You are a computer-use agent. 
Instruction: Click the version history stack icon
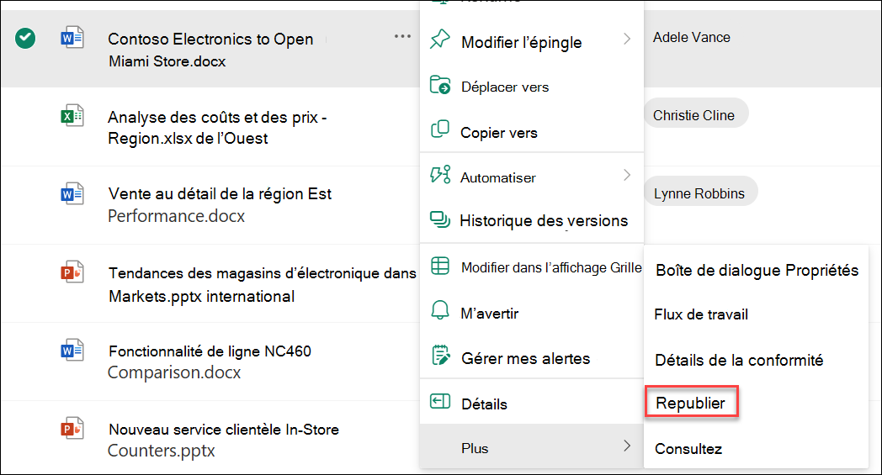pos(440,219)
